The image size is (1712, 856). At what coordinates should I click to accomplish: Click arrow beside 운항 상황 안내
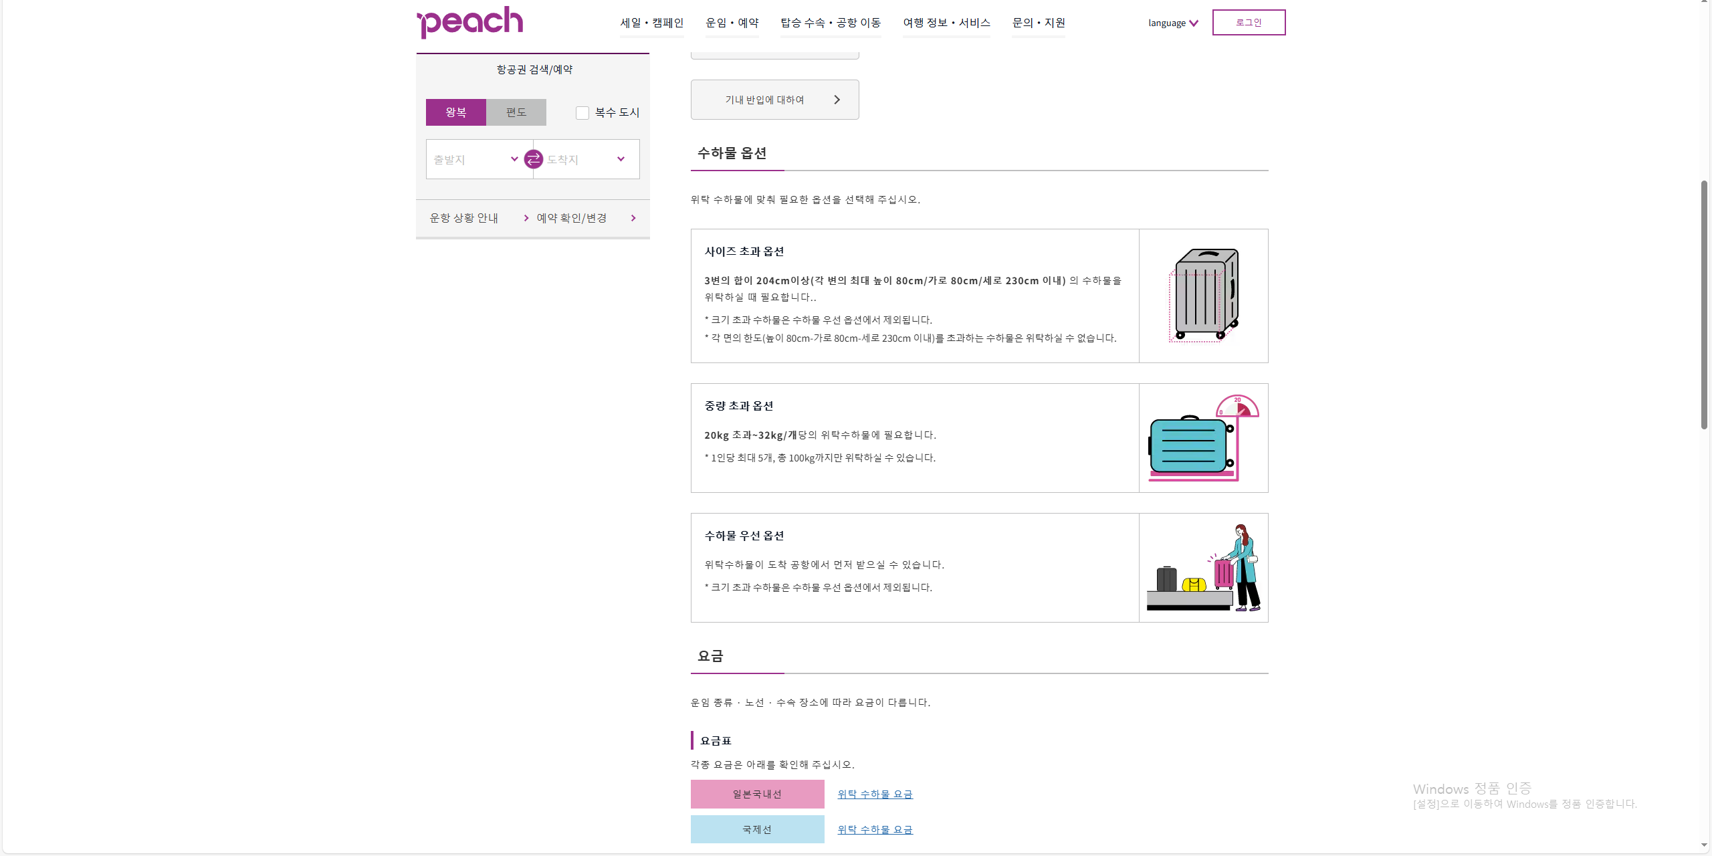coord(526,218)
